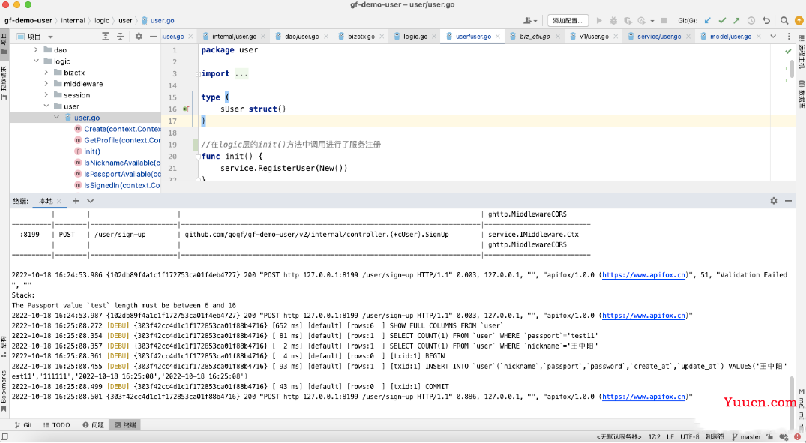
Task: Click the 添加配置 add configuration button
Action: (568, 20)
